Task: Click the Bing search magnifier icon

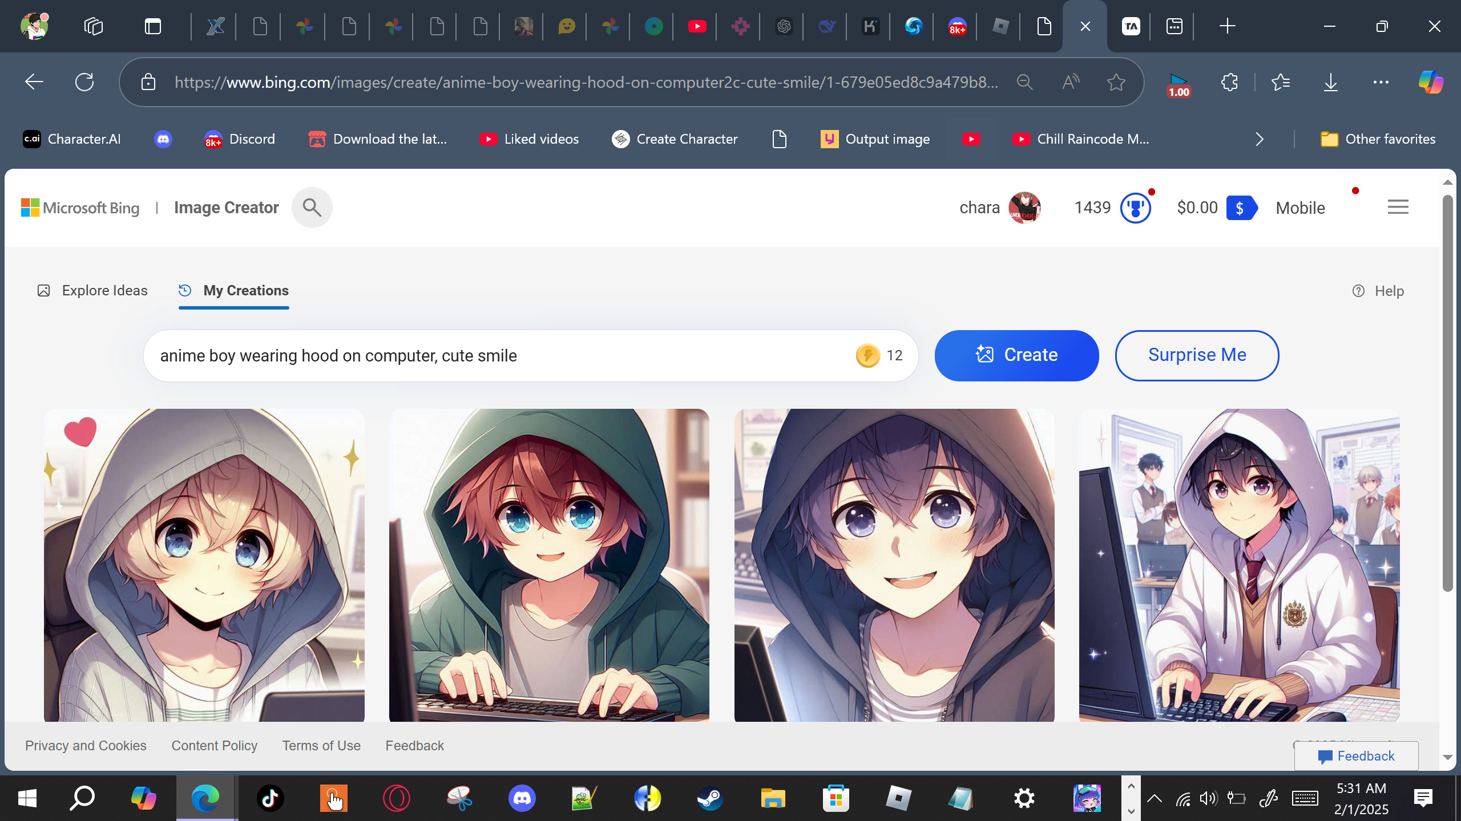Action: click(312, 208)
